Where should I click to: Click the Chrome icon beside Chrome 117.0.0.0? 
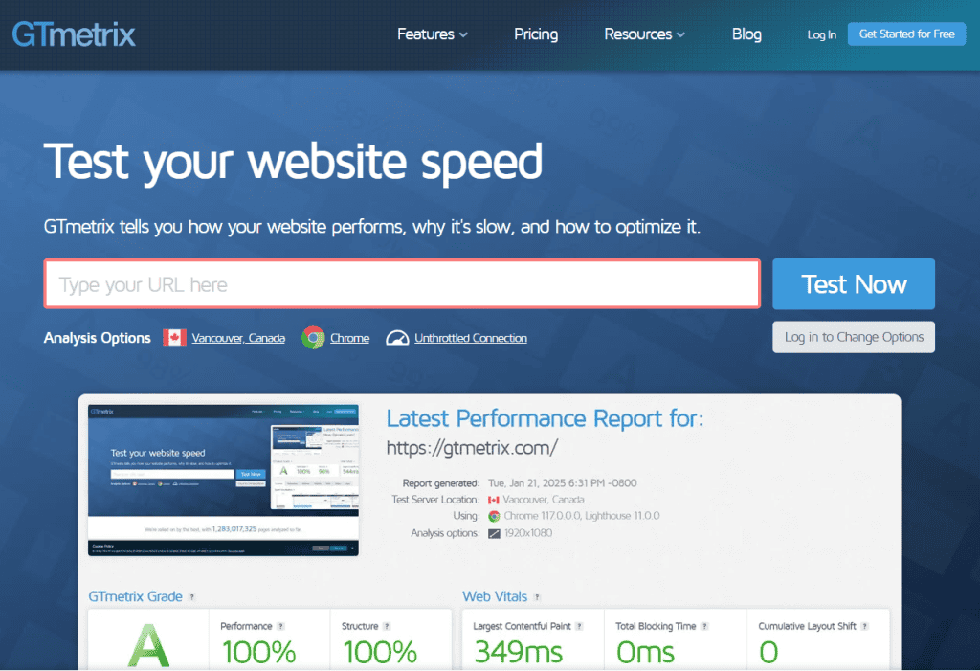click(x=494, y=516)
